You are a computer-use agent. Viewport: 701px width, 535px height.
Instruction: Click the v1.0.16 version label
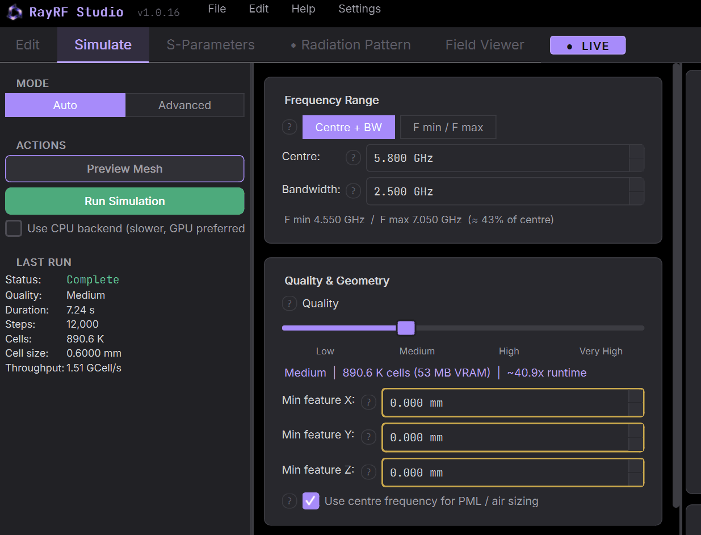pyautogui.click(x=158, y=12)
